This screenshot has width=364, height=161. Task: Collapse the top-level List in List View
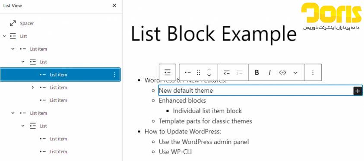click(4, 36)
